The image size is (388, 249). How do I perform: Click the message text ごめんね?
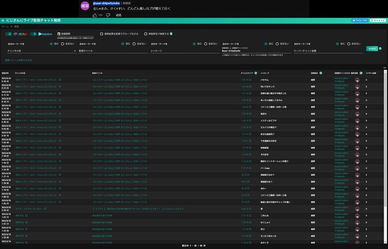pos(264,216)
